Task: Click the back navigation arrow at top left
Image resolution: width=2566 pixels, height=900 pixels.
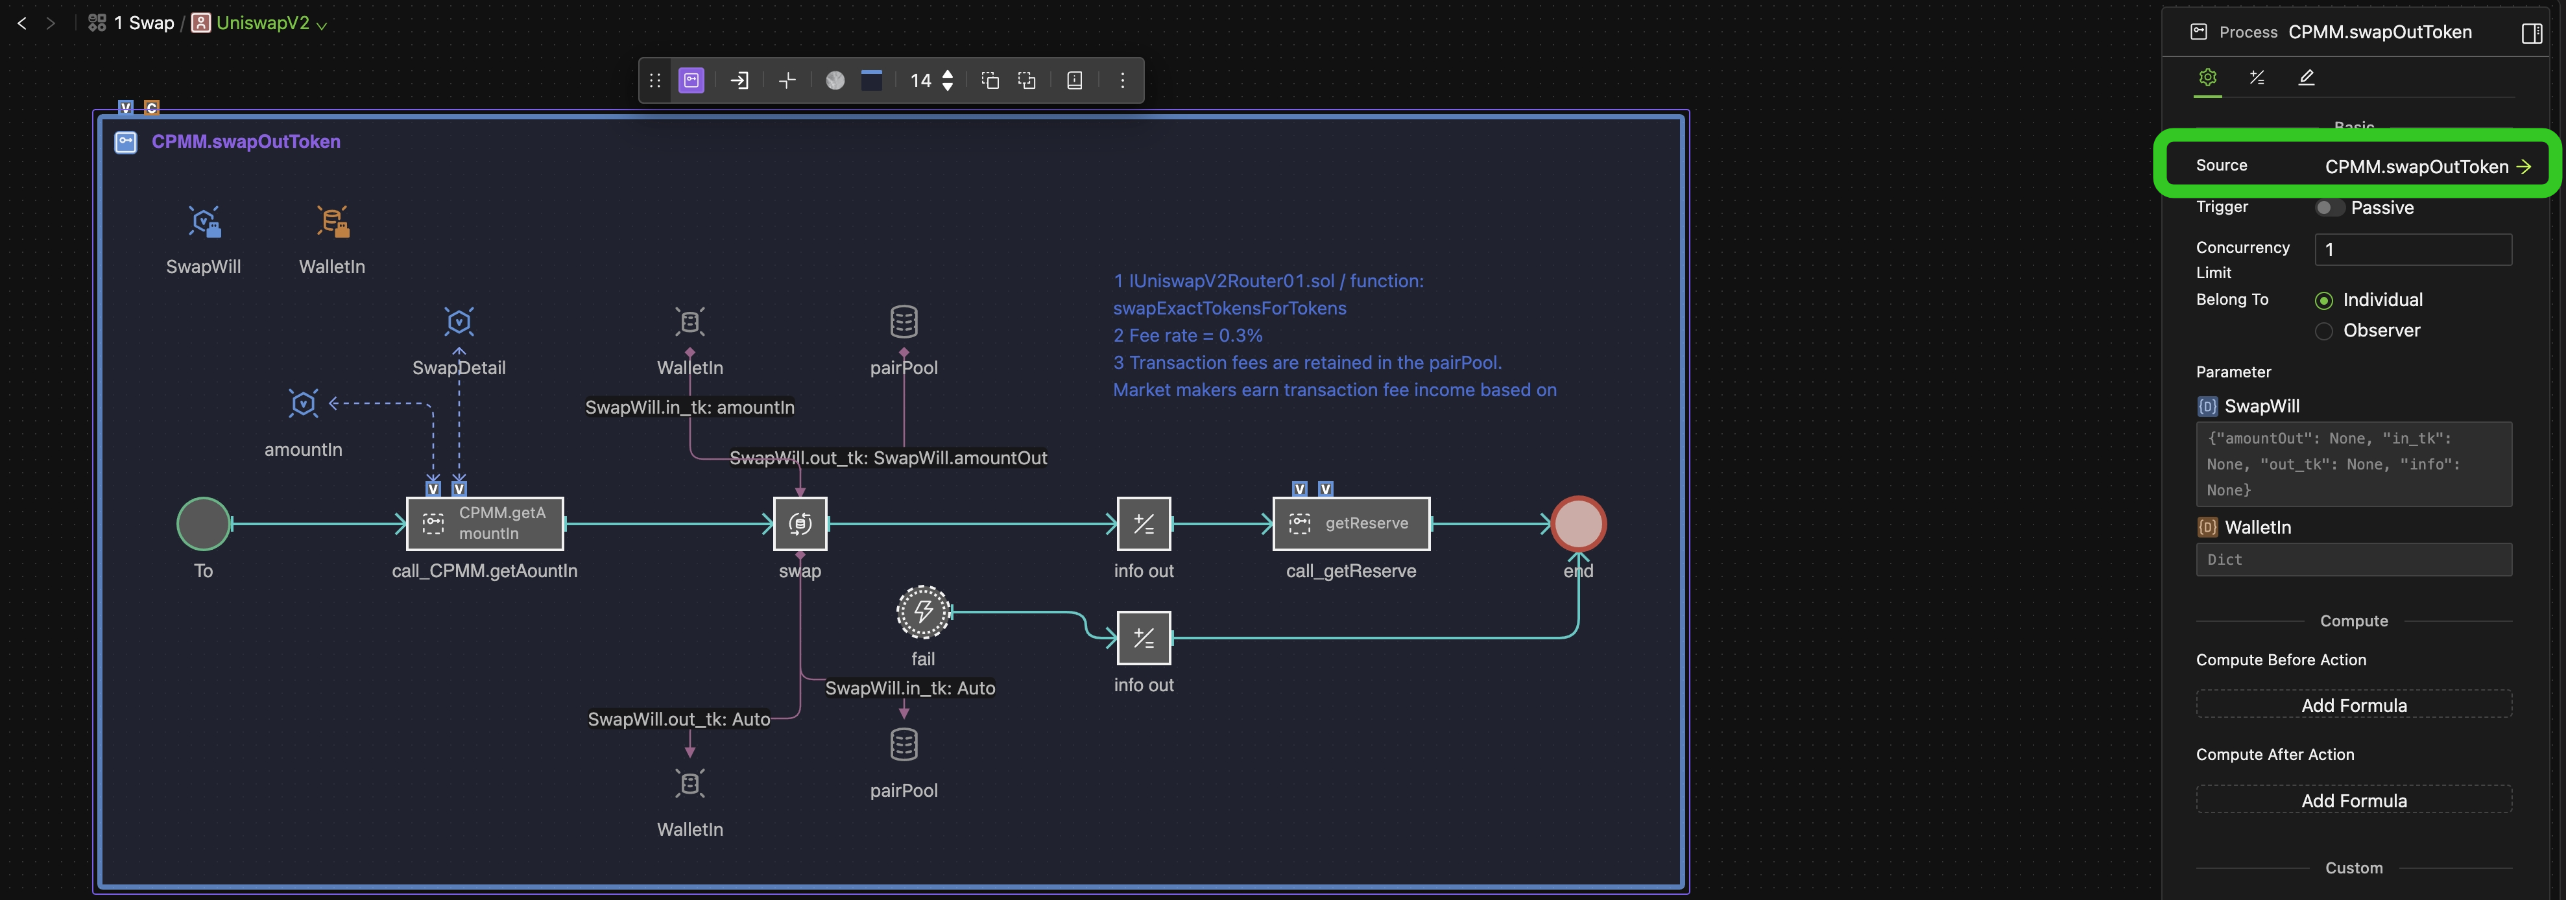Action: [x=21, y=22]
